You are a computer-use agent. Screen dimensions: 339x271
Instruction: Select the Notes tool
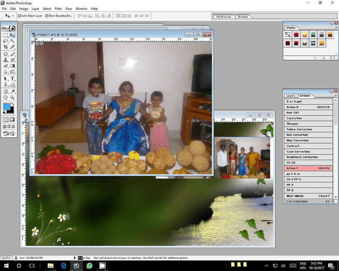tap(6, 91)
